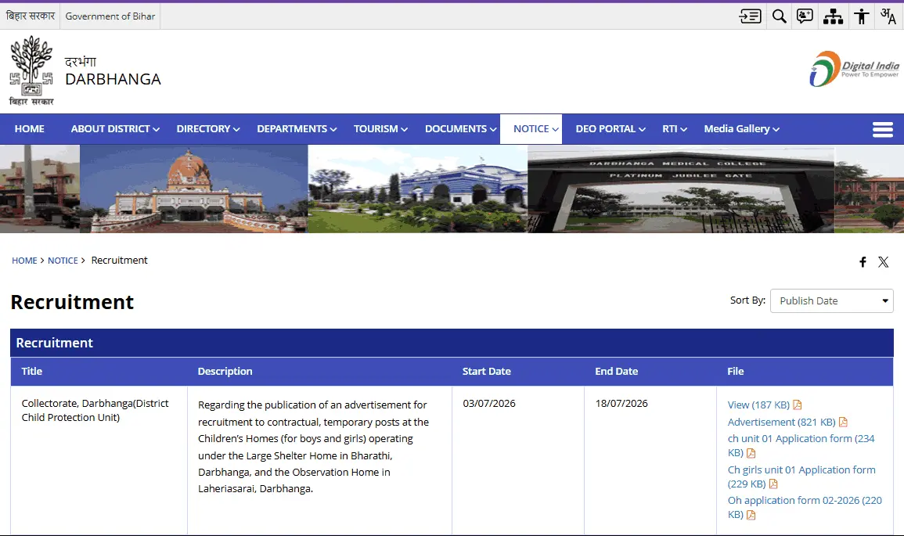This screenshot has width=904, height=536.
Task: Click the Government of Bihar link
Action: [110, 16]
